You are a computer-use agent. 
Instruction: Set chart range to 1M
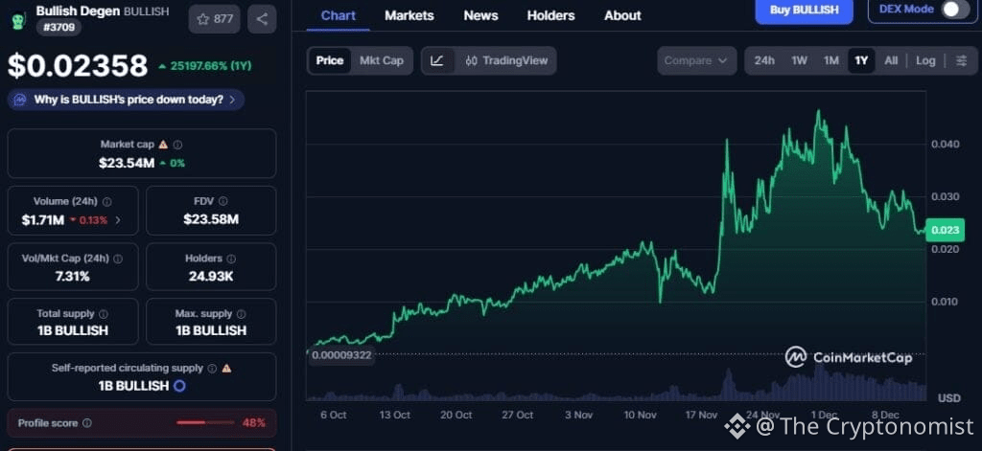pyautogui.click(x=831, y=60)
